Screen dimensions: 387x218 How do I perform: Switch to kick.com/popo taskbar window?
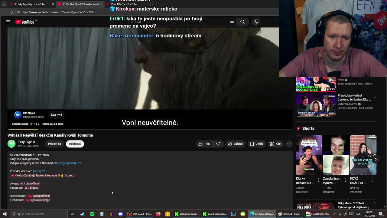coord(187,214)
